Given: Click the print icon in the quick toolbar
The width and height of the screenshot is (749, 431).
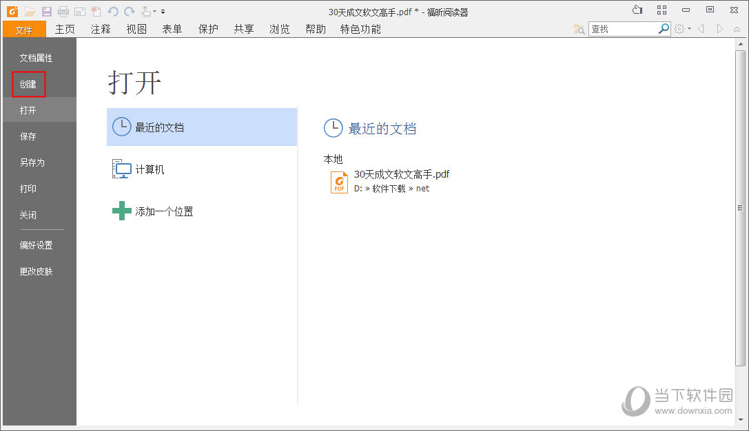Looking at the screenshot, I should 63,11.
